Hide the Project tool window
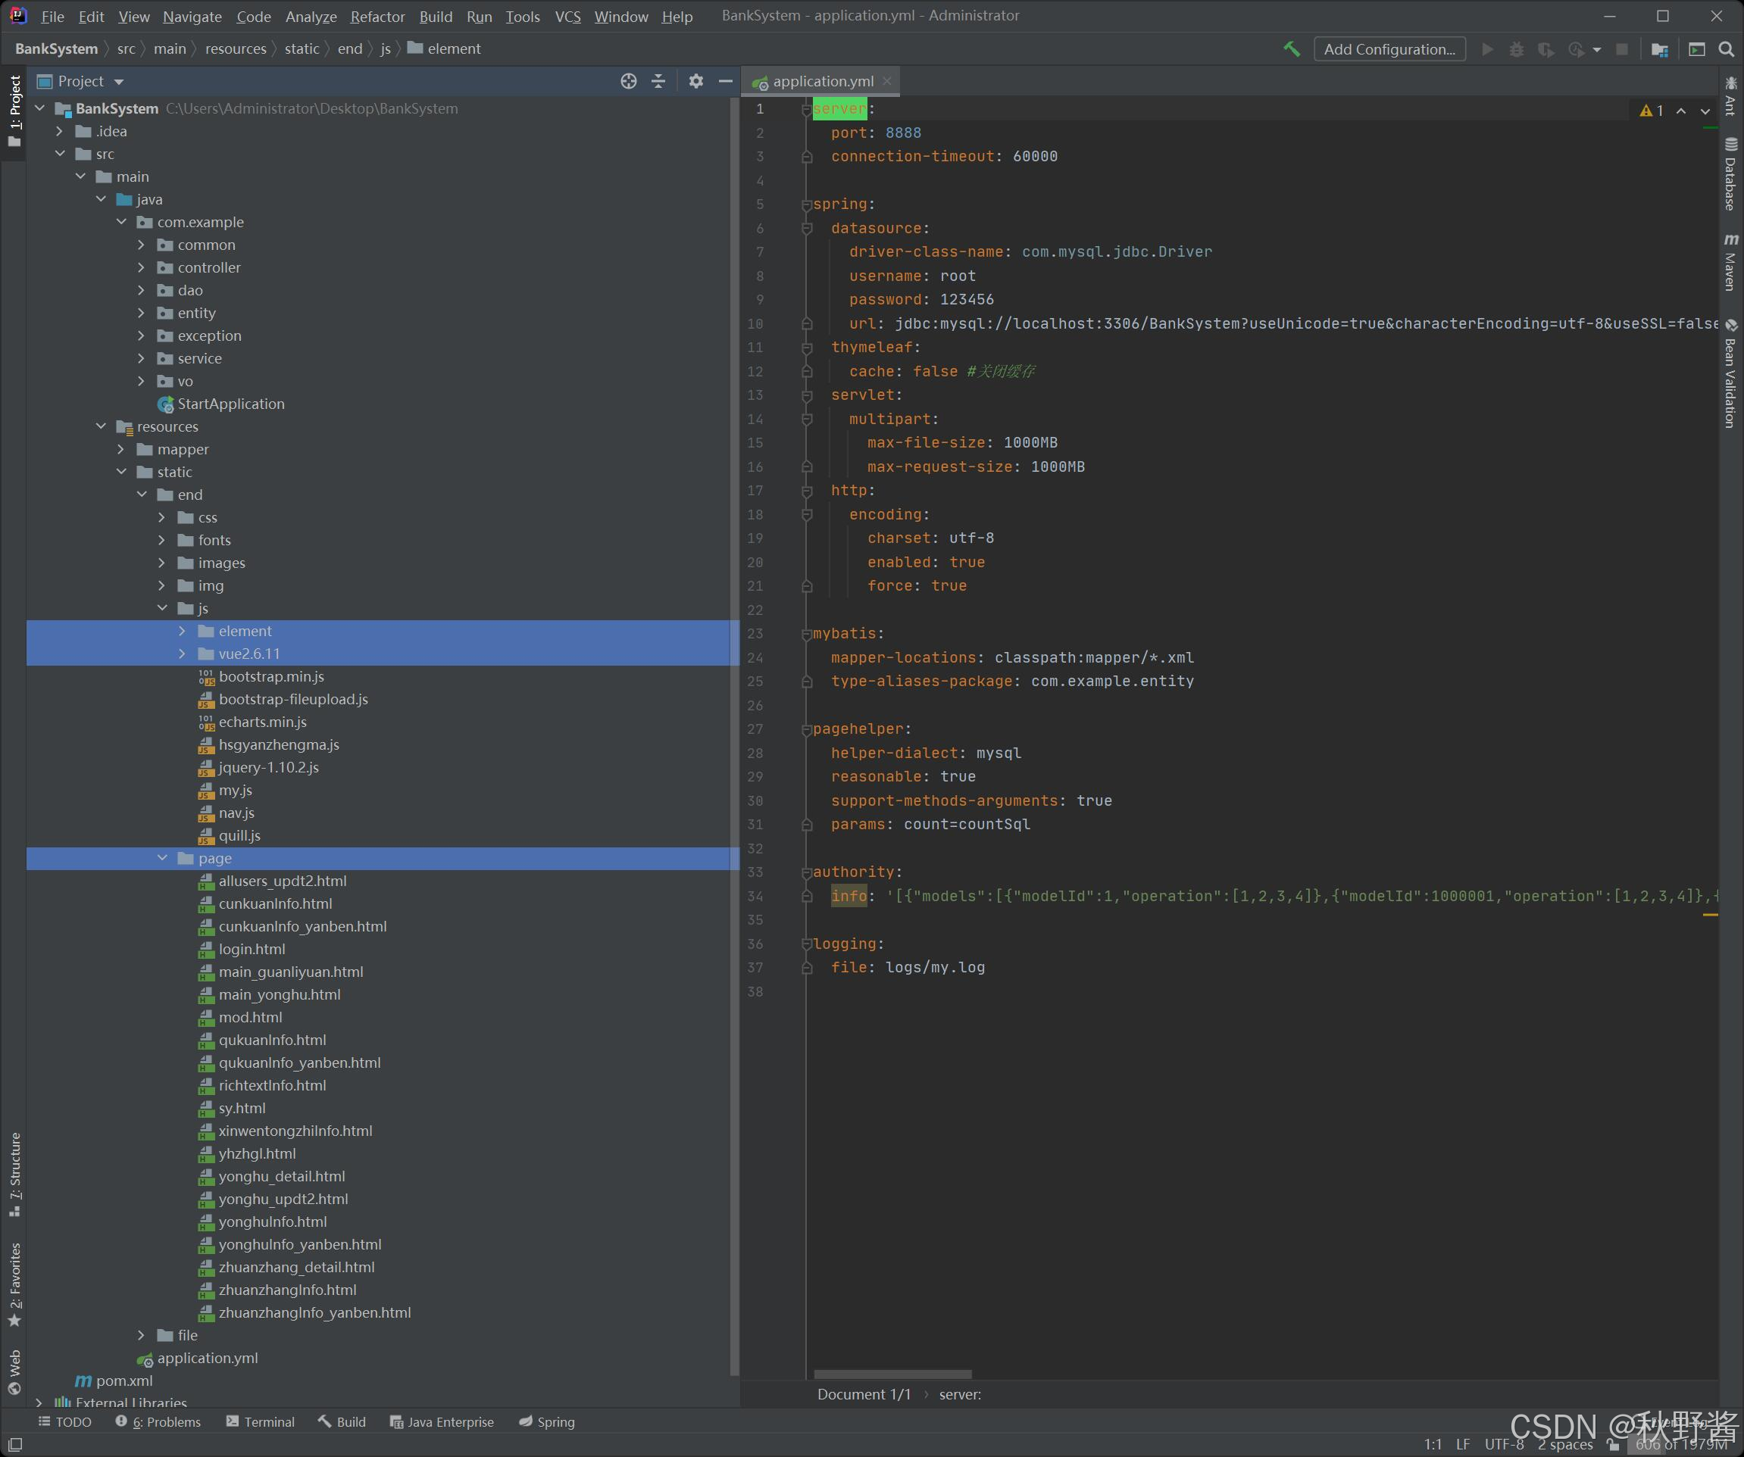Viewport: 1744px width, 1457px height. (x=725, y=81)
